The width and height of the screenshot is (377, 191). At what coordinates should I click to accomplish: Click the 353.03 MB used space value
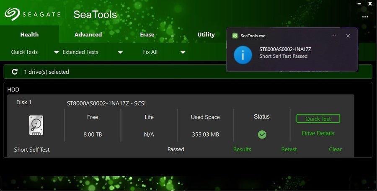[205, 134]
